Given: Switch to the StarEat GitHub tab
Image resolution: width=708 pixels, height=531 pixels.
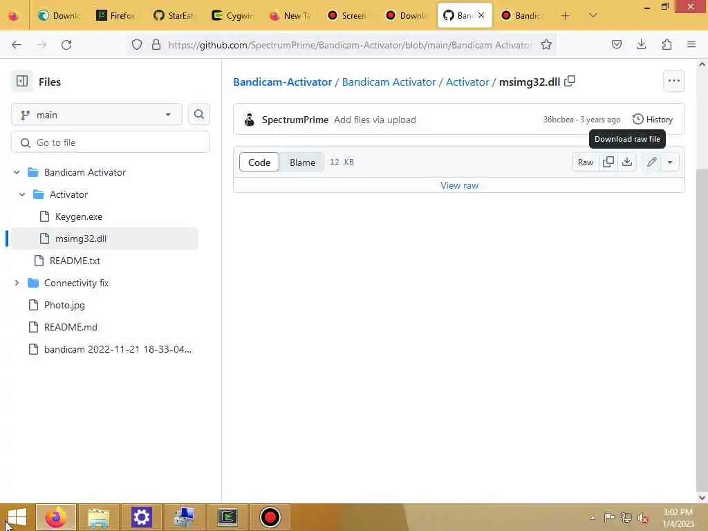Looking at the screenshot, I should [174, 15].
